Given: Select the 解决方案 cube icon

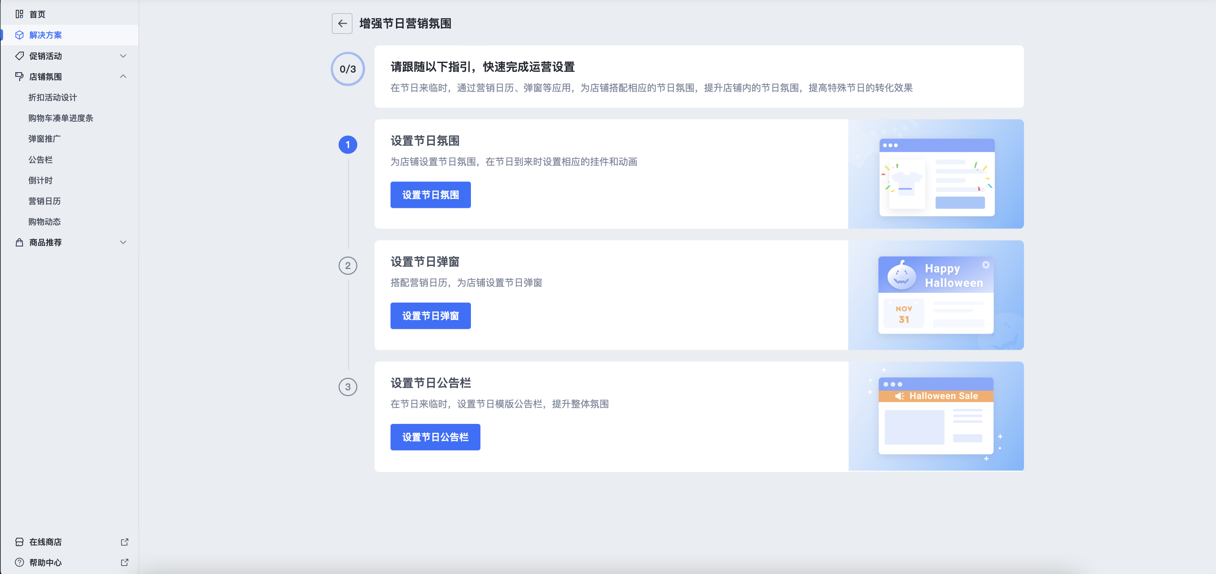Looking at the screenshot, I should [19, 35].
